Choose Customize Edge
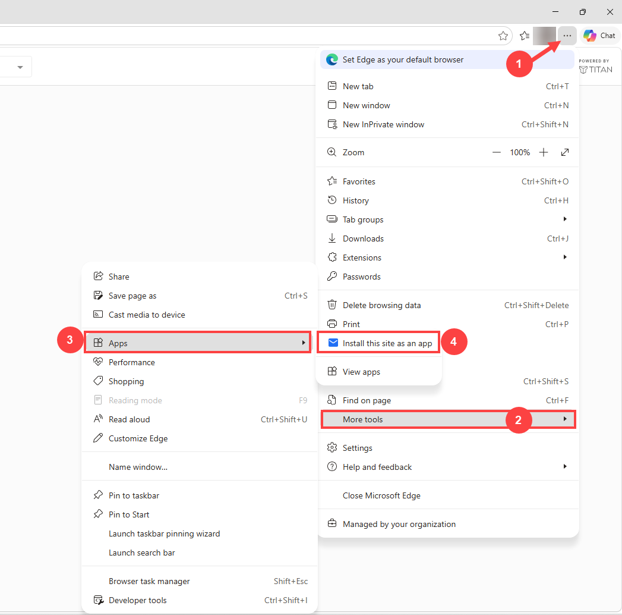 (x=200, y=439)
